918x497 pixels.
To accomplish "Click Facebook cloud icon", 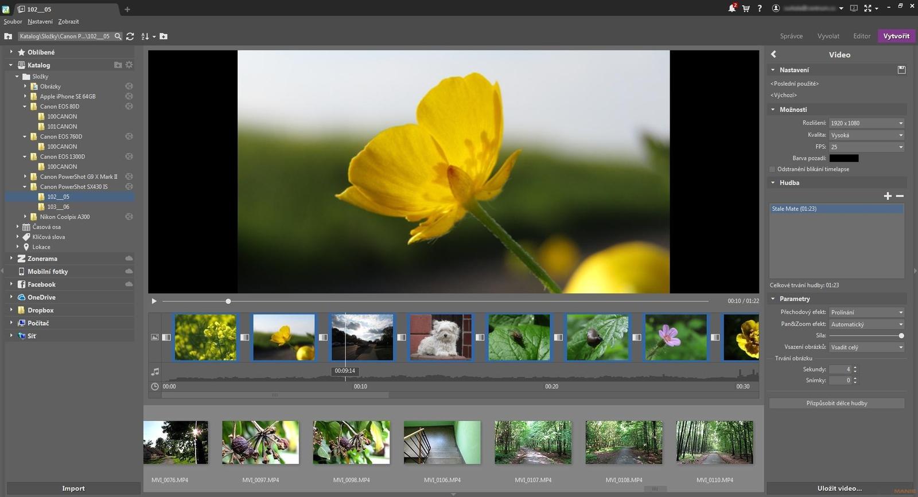I will (129, 284).
